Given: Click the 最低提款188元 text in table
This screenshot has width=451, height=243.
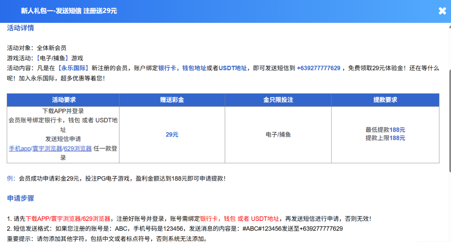Looking at the screenshot, I should (385, 130).
